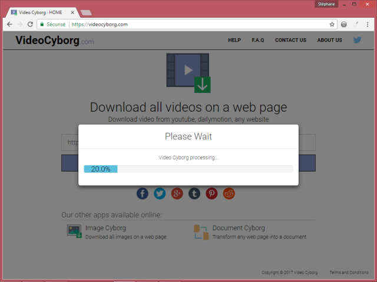Close the Video Cyborg - HOME tab
This screenshot has width=377, height=282.
tap(72, 12)
